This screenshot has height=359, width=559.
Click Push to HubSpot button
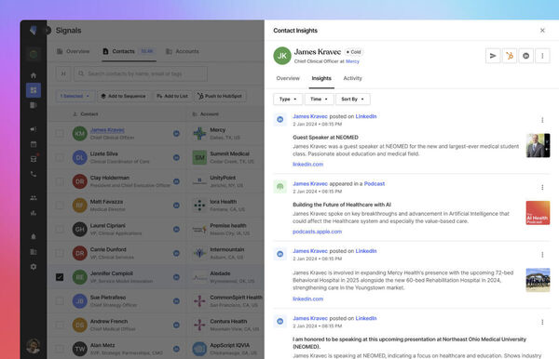click(x=220, y=96)
